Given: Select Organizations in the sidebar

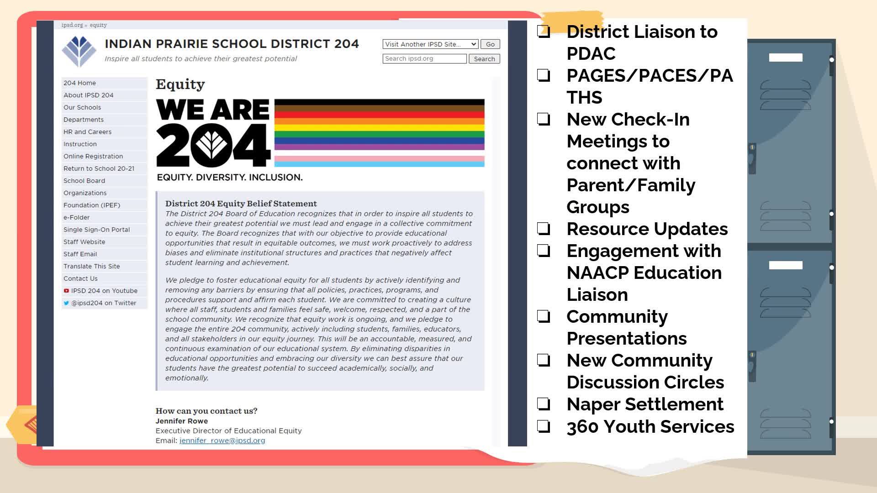Looking at the screenshot, I should coord(104,193).
